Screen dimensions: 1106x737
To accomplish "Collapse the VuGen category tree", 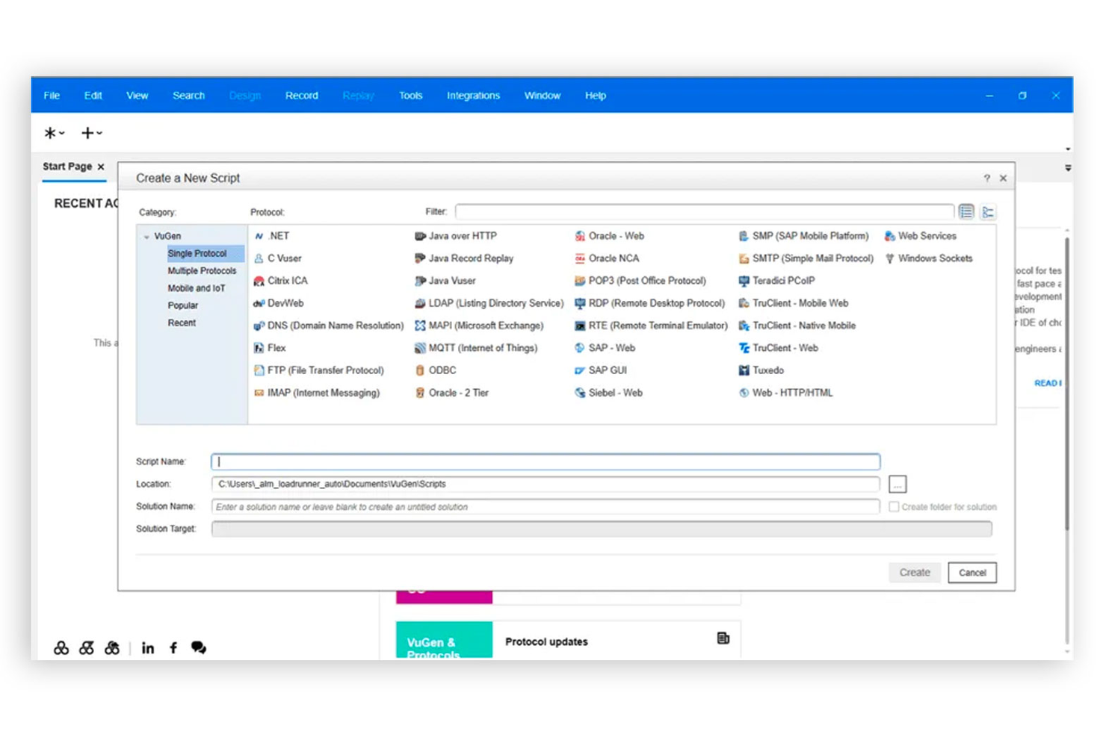I will tap(146, 235).
